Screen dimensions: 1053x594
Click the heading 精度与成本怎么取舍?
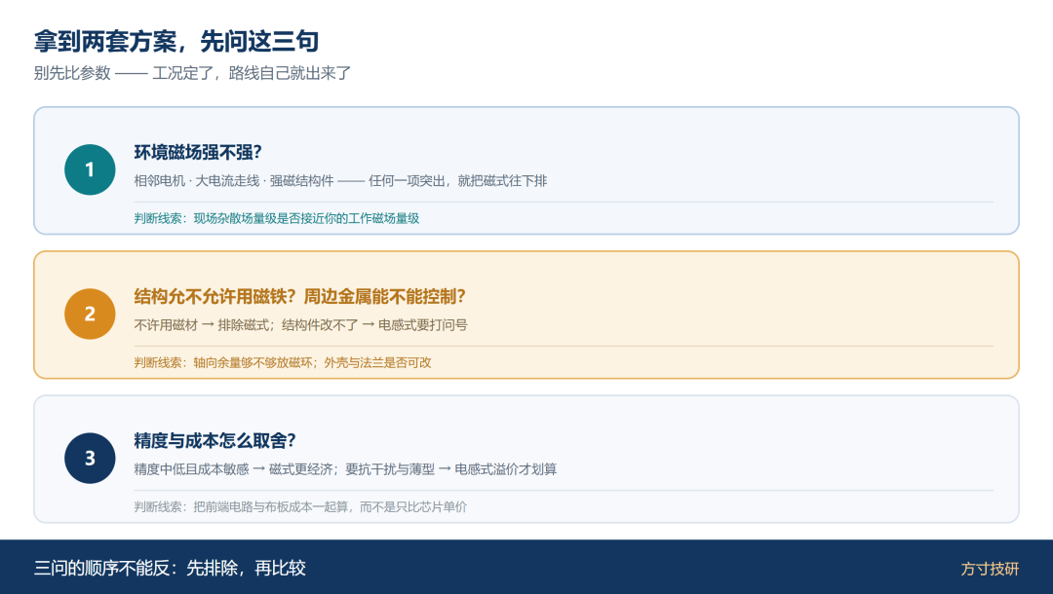(x=214, y=440)
